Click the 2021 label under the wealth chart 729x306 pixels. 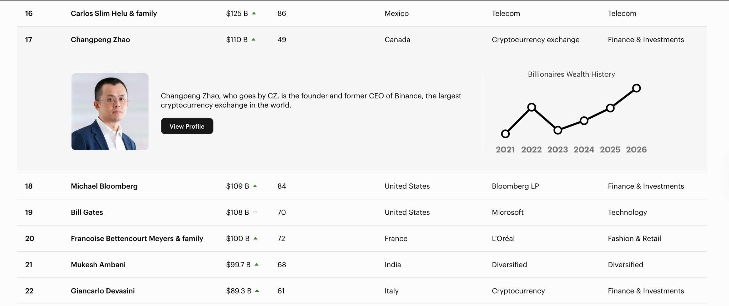[x=505, y=150]
